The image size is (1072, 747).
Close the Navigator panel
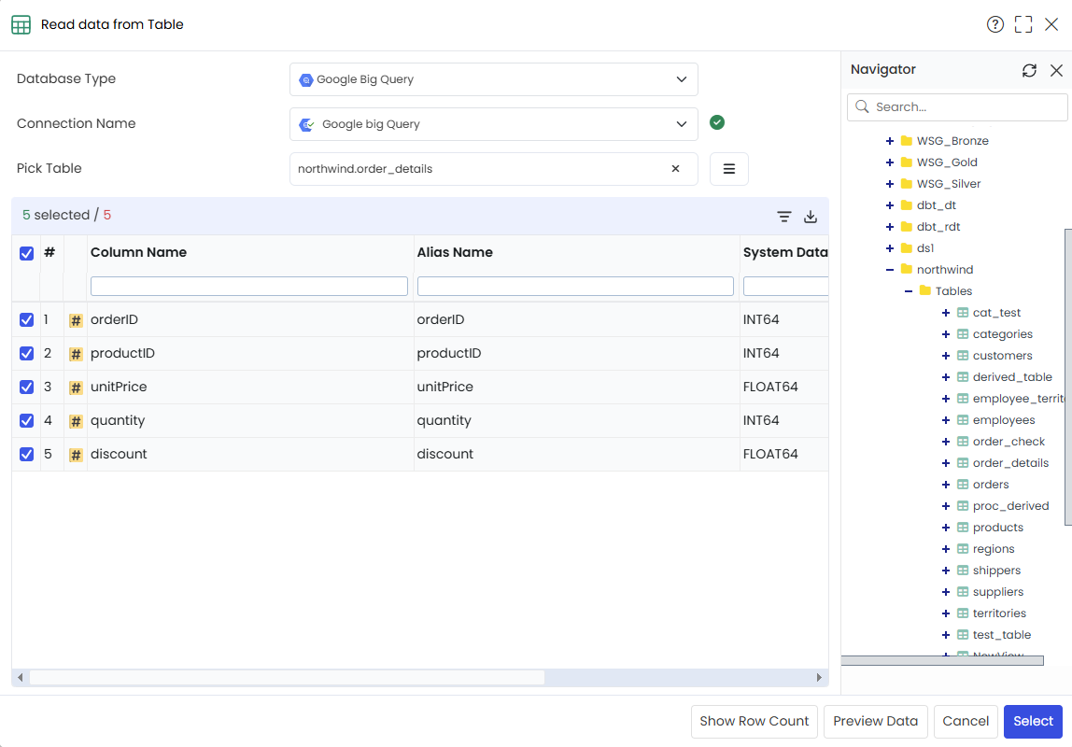(1056, 70)
